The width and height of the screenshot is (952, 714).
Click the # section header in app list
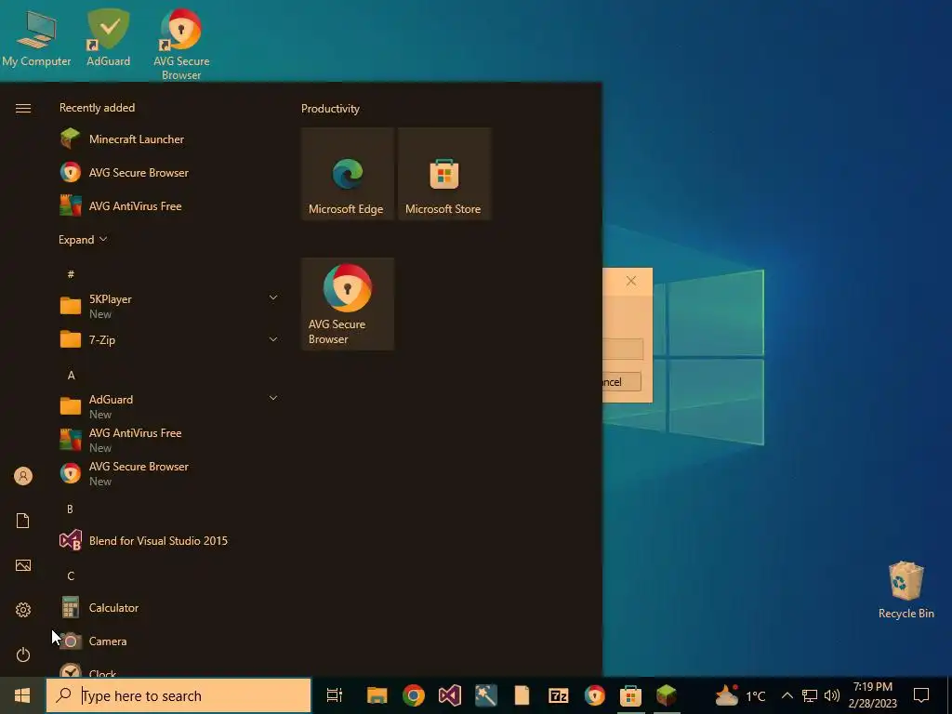tap(71, 274)
